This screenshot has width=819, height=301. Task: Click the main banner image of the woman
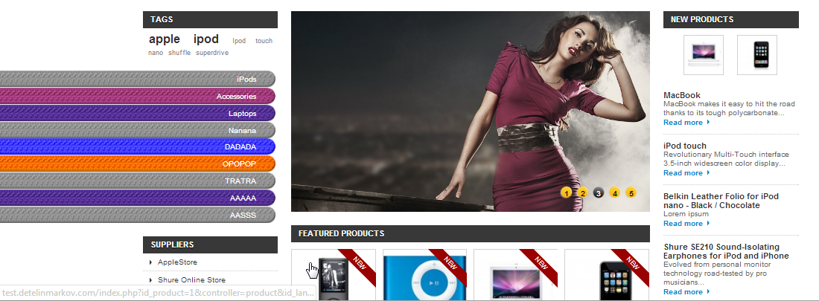[x=470, y=111]
